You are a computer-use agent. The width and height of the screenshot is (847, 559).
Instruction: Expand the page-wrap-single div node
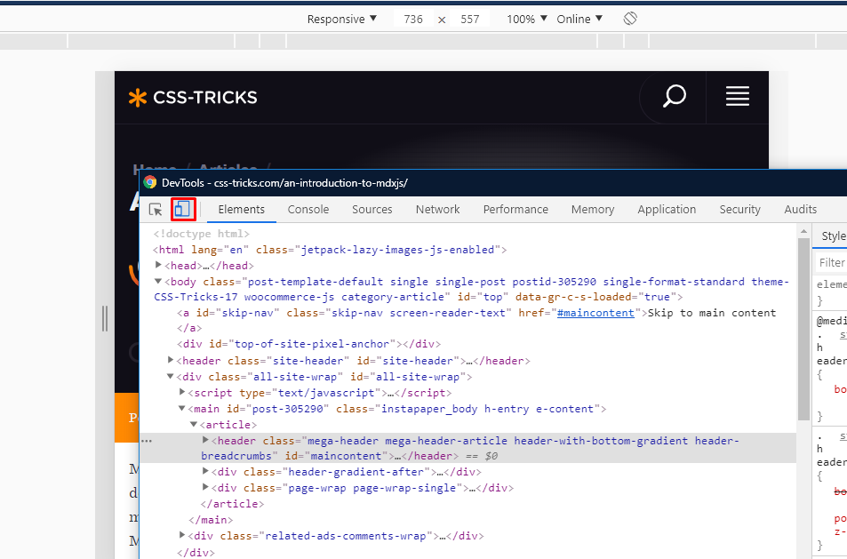coord(205,487)
